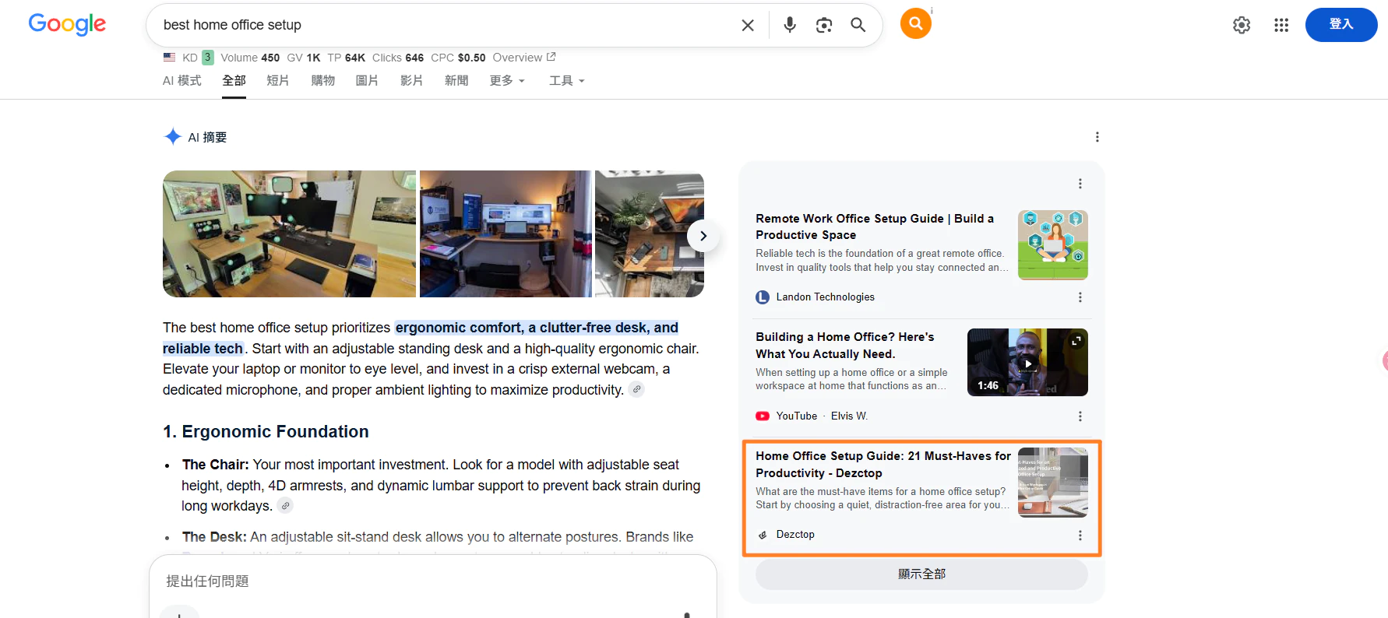This screenshot has width=1388, height=618.
Task: Open Remote Work Office Setup Guide link
Action: [x=875, y=226]
